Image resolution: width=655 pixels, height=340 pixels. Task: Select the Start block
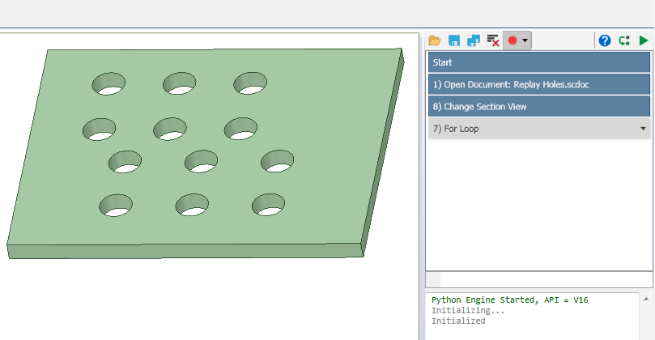click(539, 62)
